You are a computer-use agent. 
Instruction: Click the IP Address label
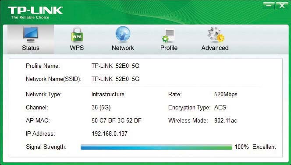[x=40, y=133]
